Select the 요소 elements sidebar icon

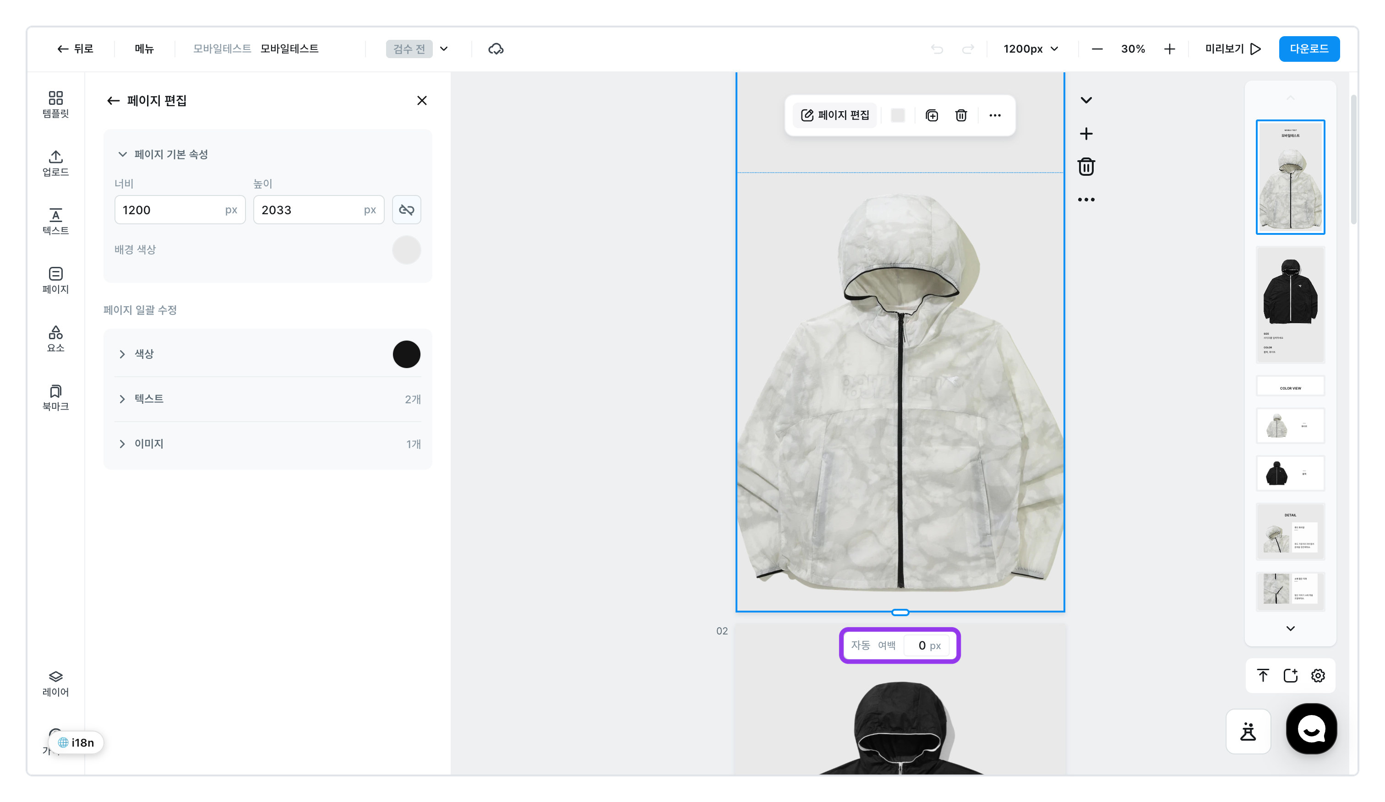pyautogui.click(x=55, y=339)
